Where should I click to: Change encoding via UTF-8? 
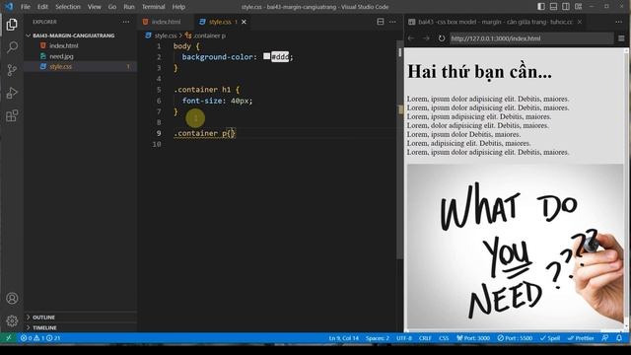click(x=404, y=338)
